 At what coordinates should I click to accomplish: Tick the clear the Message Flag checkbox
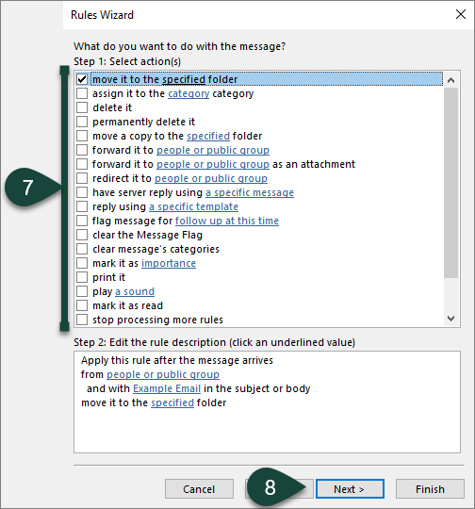click(82, 235)
